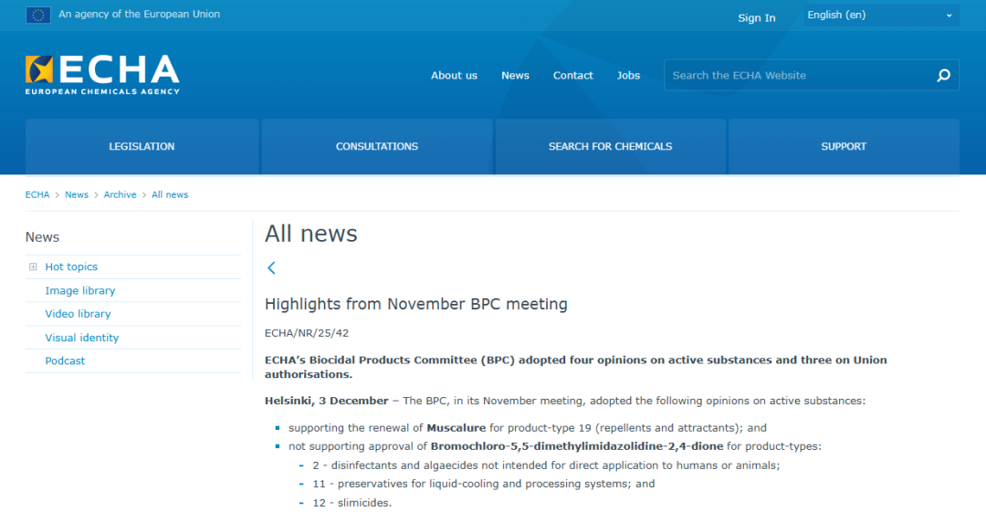
Task: Click the Sign In link
Action: pos(756,18)
